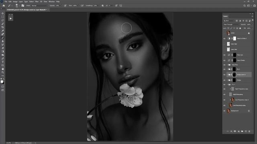Select the Background layer thumbnail
The width and height of the screenshot is (257, 144).
(228, 111)
